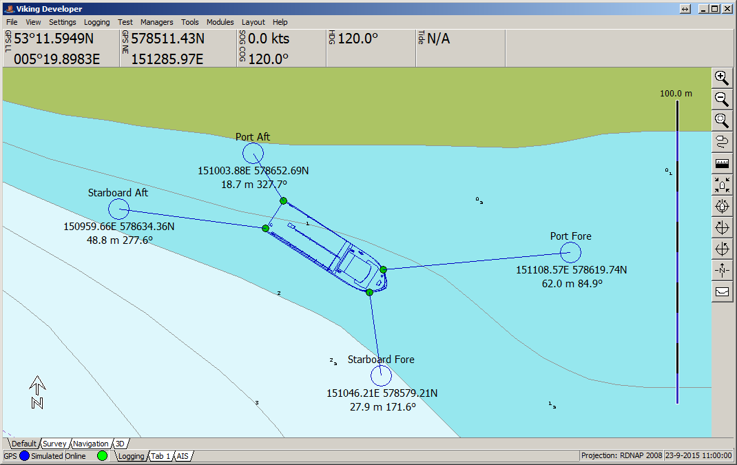The width and height of the screenshot is (737, 465).
Task: Click the Projection: RDNAP 2008 status field
Action: [x=621, y=455]
